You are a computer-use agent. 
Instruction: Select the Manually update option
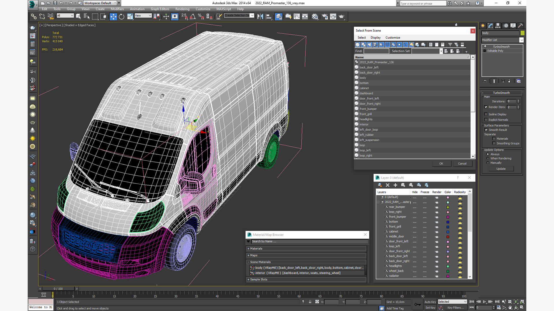tap(488, 163)
